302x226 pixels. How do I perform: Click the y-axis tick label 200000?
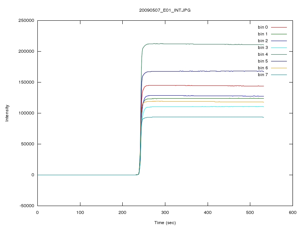tap(26, 51)
